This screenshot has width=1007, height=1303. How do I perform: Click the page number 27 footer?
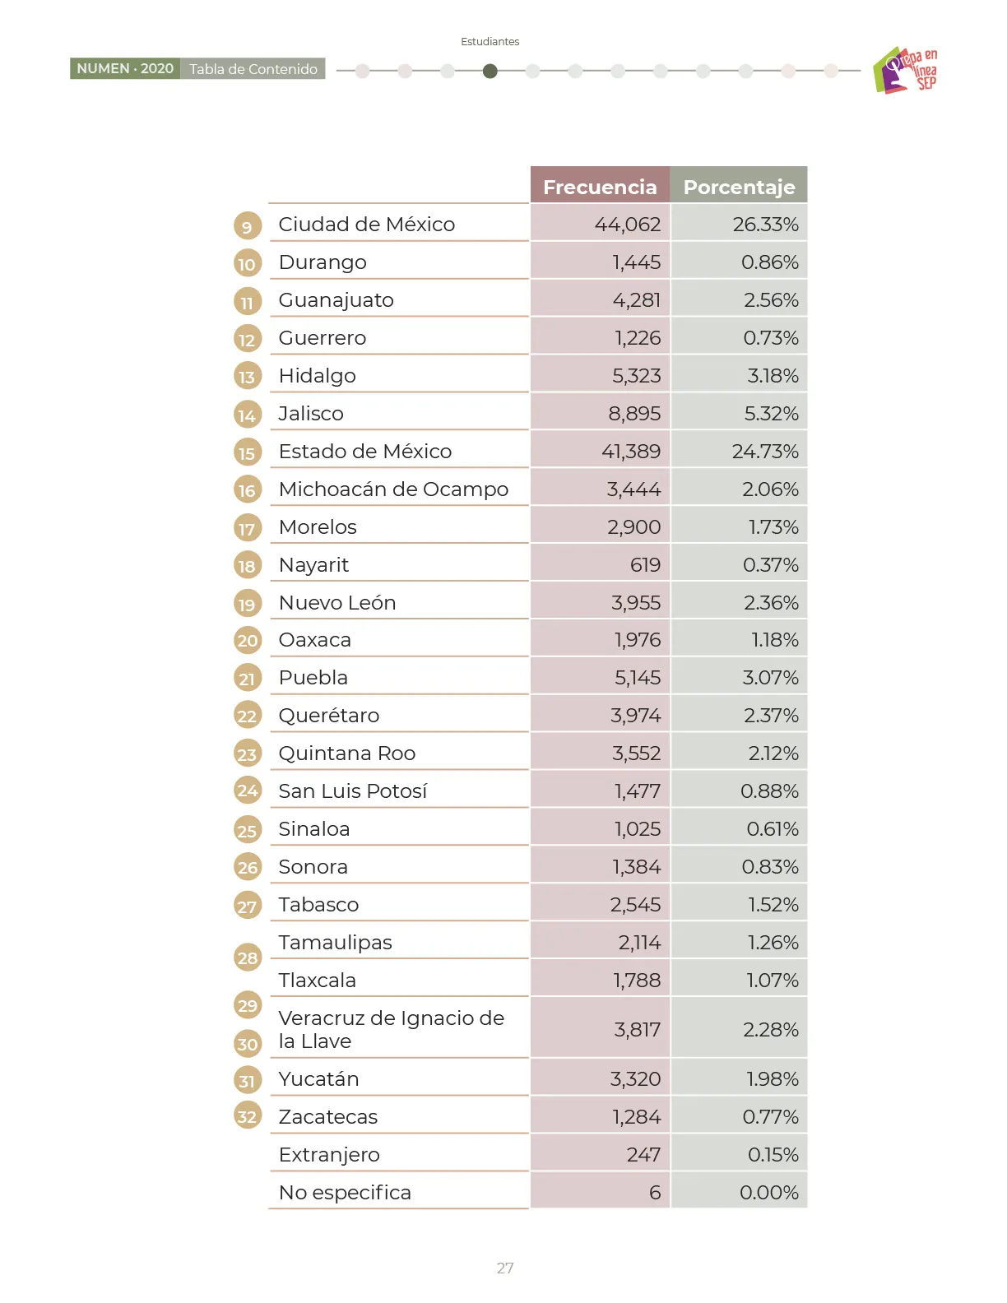tap(505, 1268)
